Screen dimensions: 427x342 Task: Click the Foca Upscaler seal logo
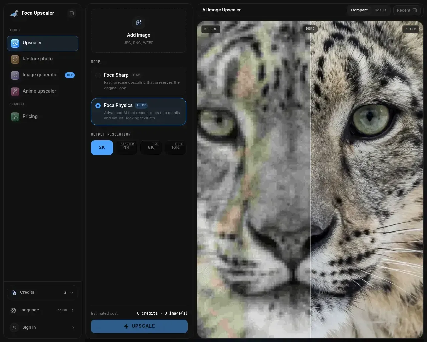coord(14,13)
